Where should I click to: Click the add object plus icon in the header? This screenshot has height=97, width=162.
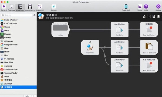154,16
